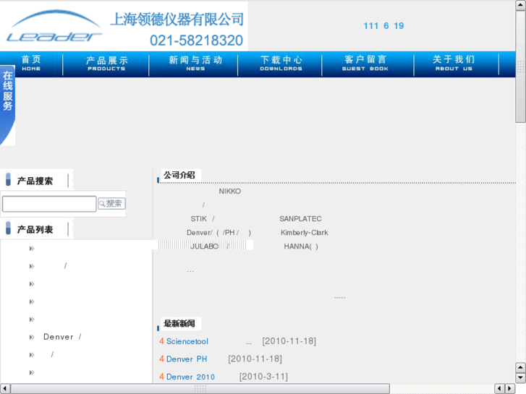The height and width of the screenshot is (394, 526).
Task: Click the STIK brand text
Action: point(198,218)
